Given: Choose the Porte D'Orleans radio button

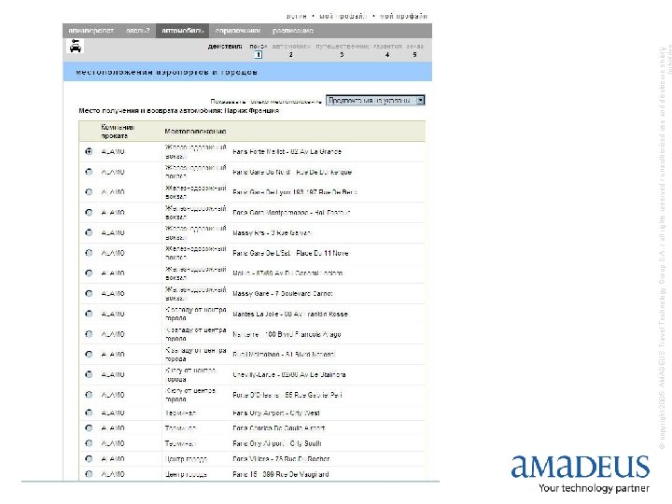Looking at the screenshot, I should (x=89, y=395).
